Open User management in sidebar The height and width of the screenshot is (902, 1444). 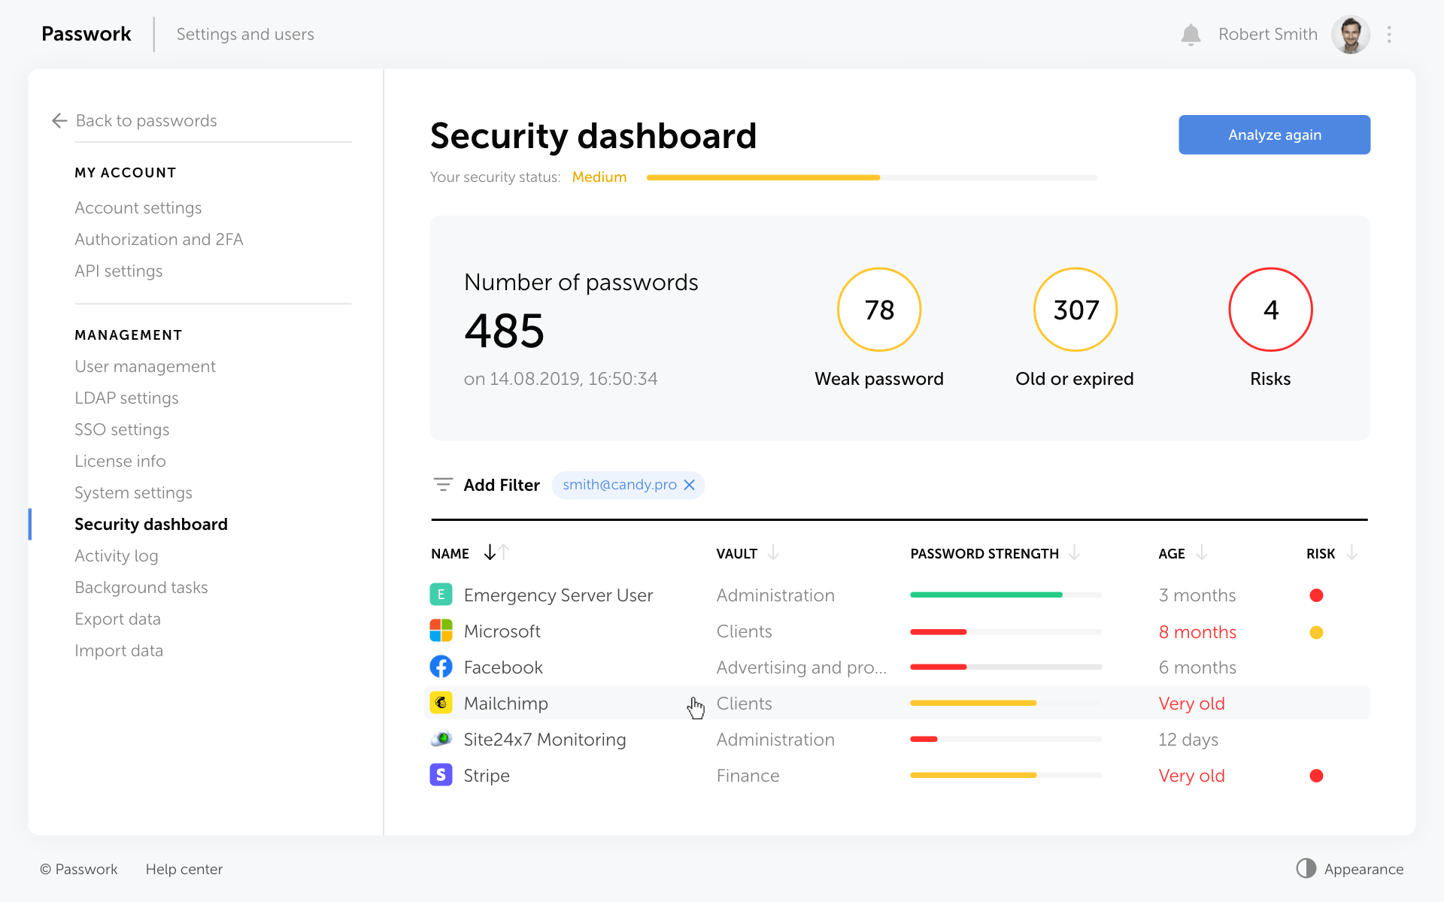tap(144, 366)
